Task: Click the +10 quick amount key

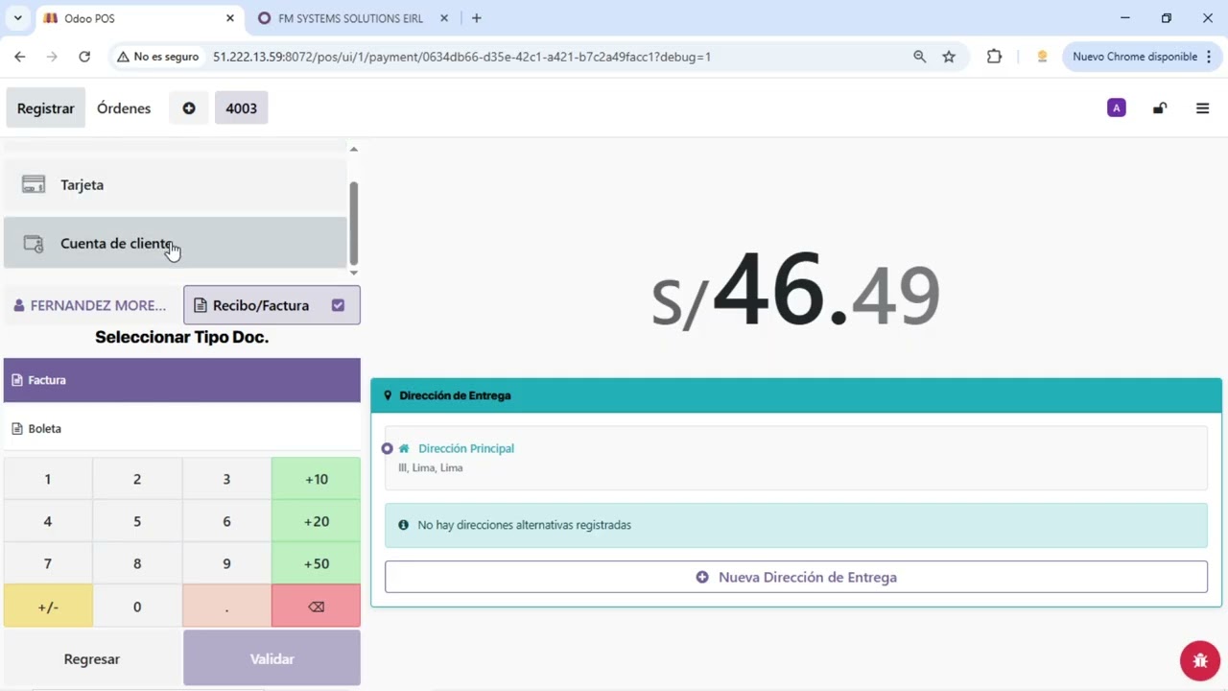Action: point(316,479)
